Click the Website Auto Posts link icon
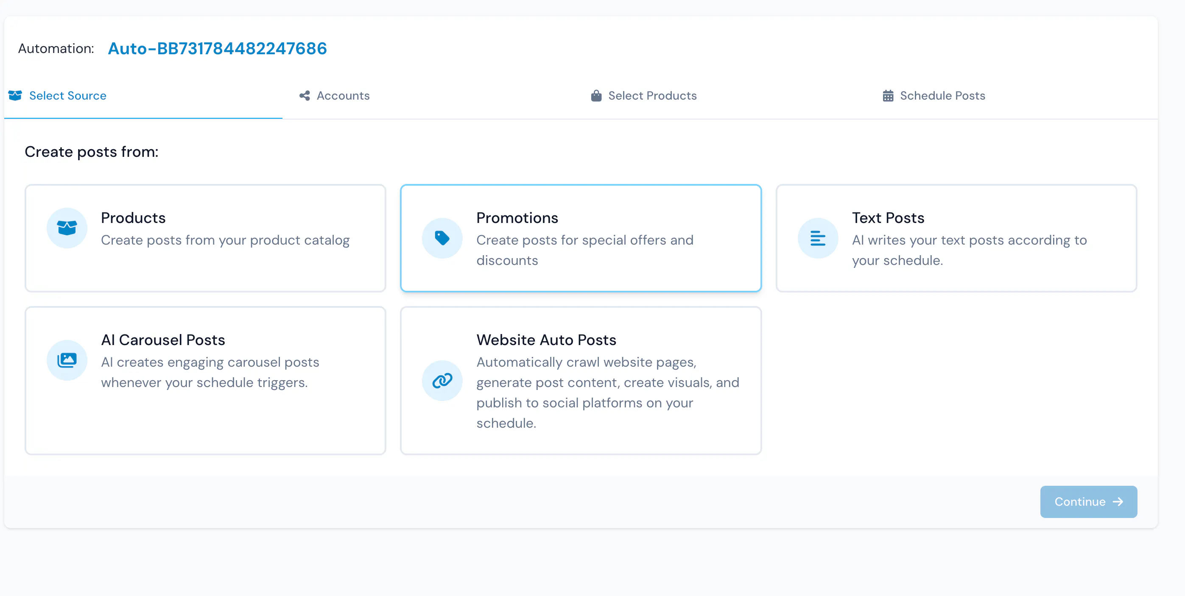1185x596 pixels. click(x=442, y=380)
